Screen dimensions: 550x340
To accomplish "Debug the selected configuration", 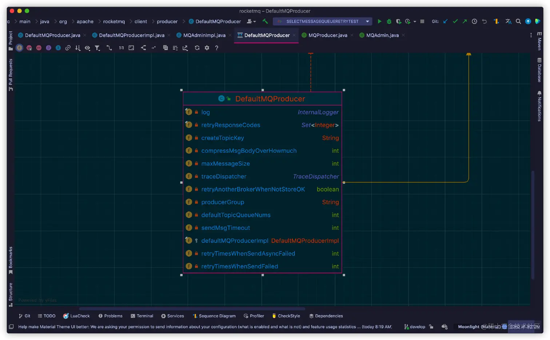I will (x=389, y=21).
